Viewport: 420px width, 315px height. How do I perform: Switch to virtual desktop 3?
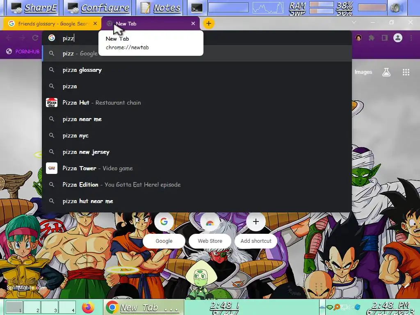tap(50, 307)
